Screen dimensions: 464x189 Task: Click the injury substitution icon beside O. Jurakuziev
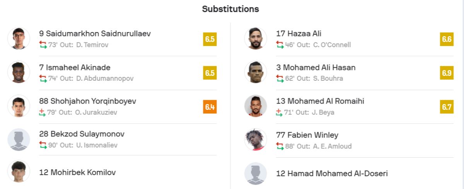point(43,112)
